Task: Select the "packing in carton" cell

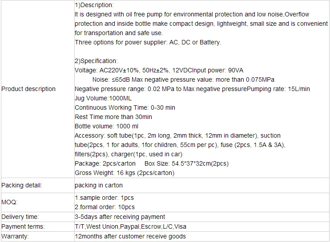Action: pyautogui.click(x=98, y=185)
